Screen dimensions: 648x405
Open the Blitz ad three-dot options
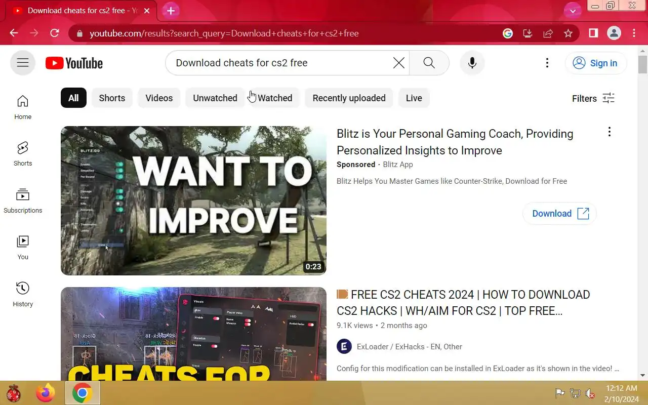point(609,132)
